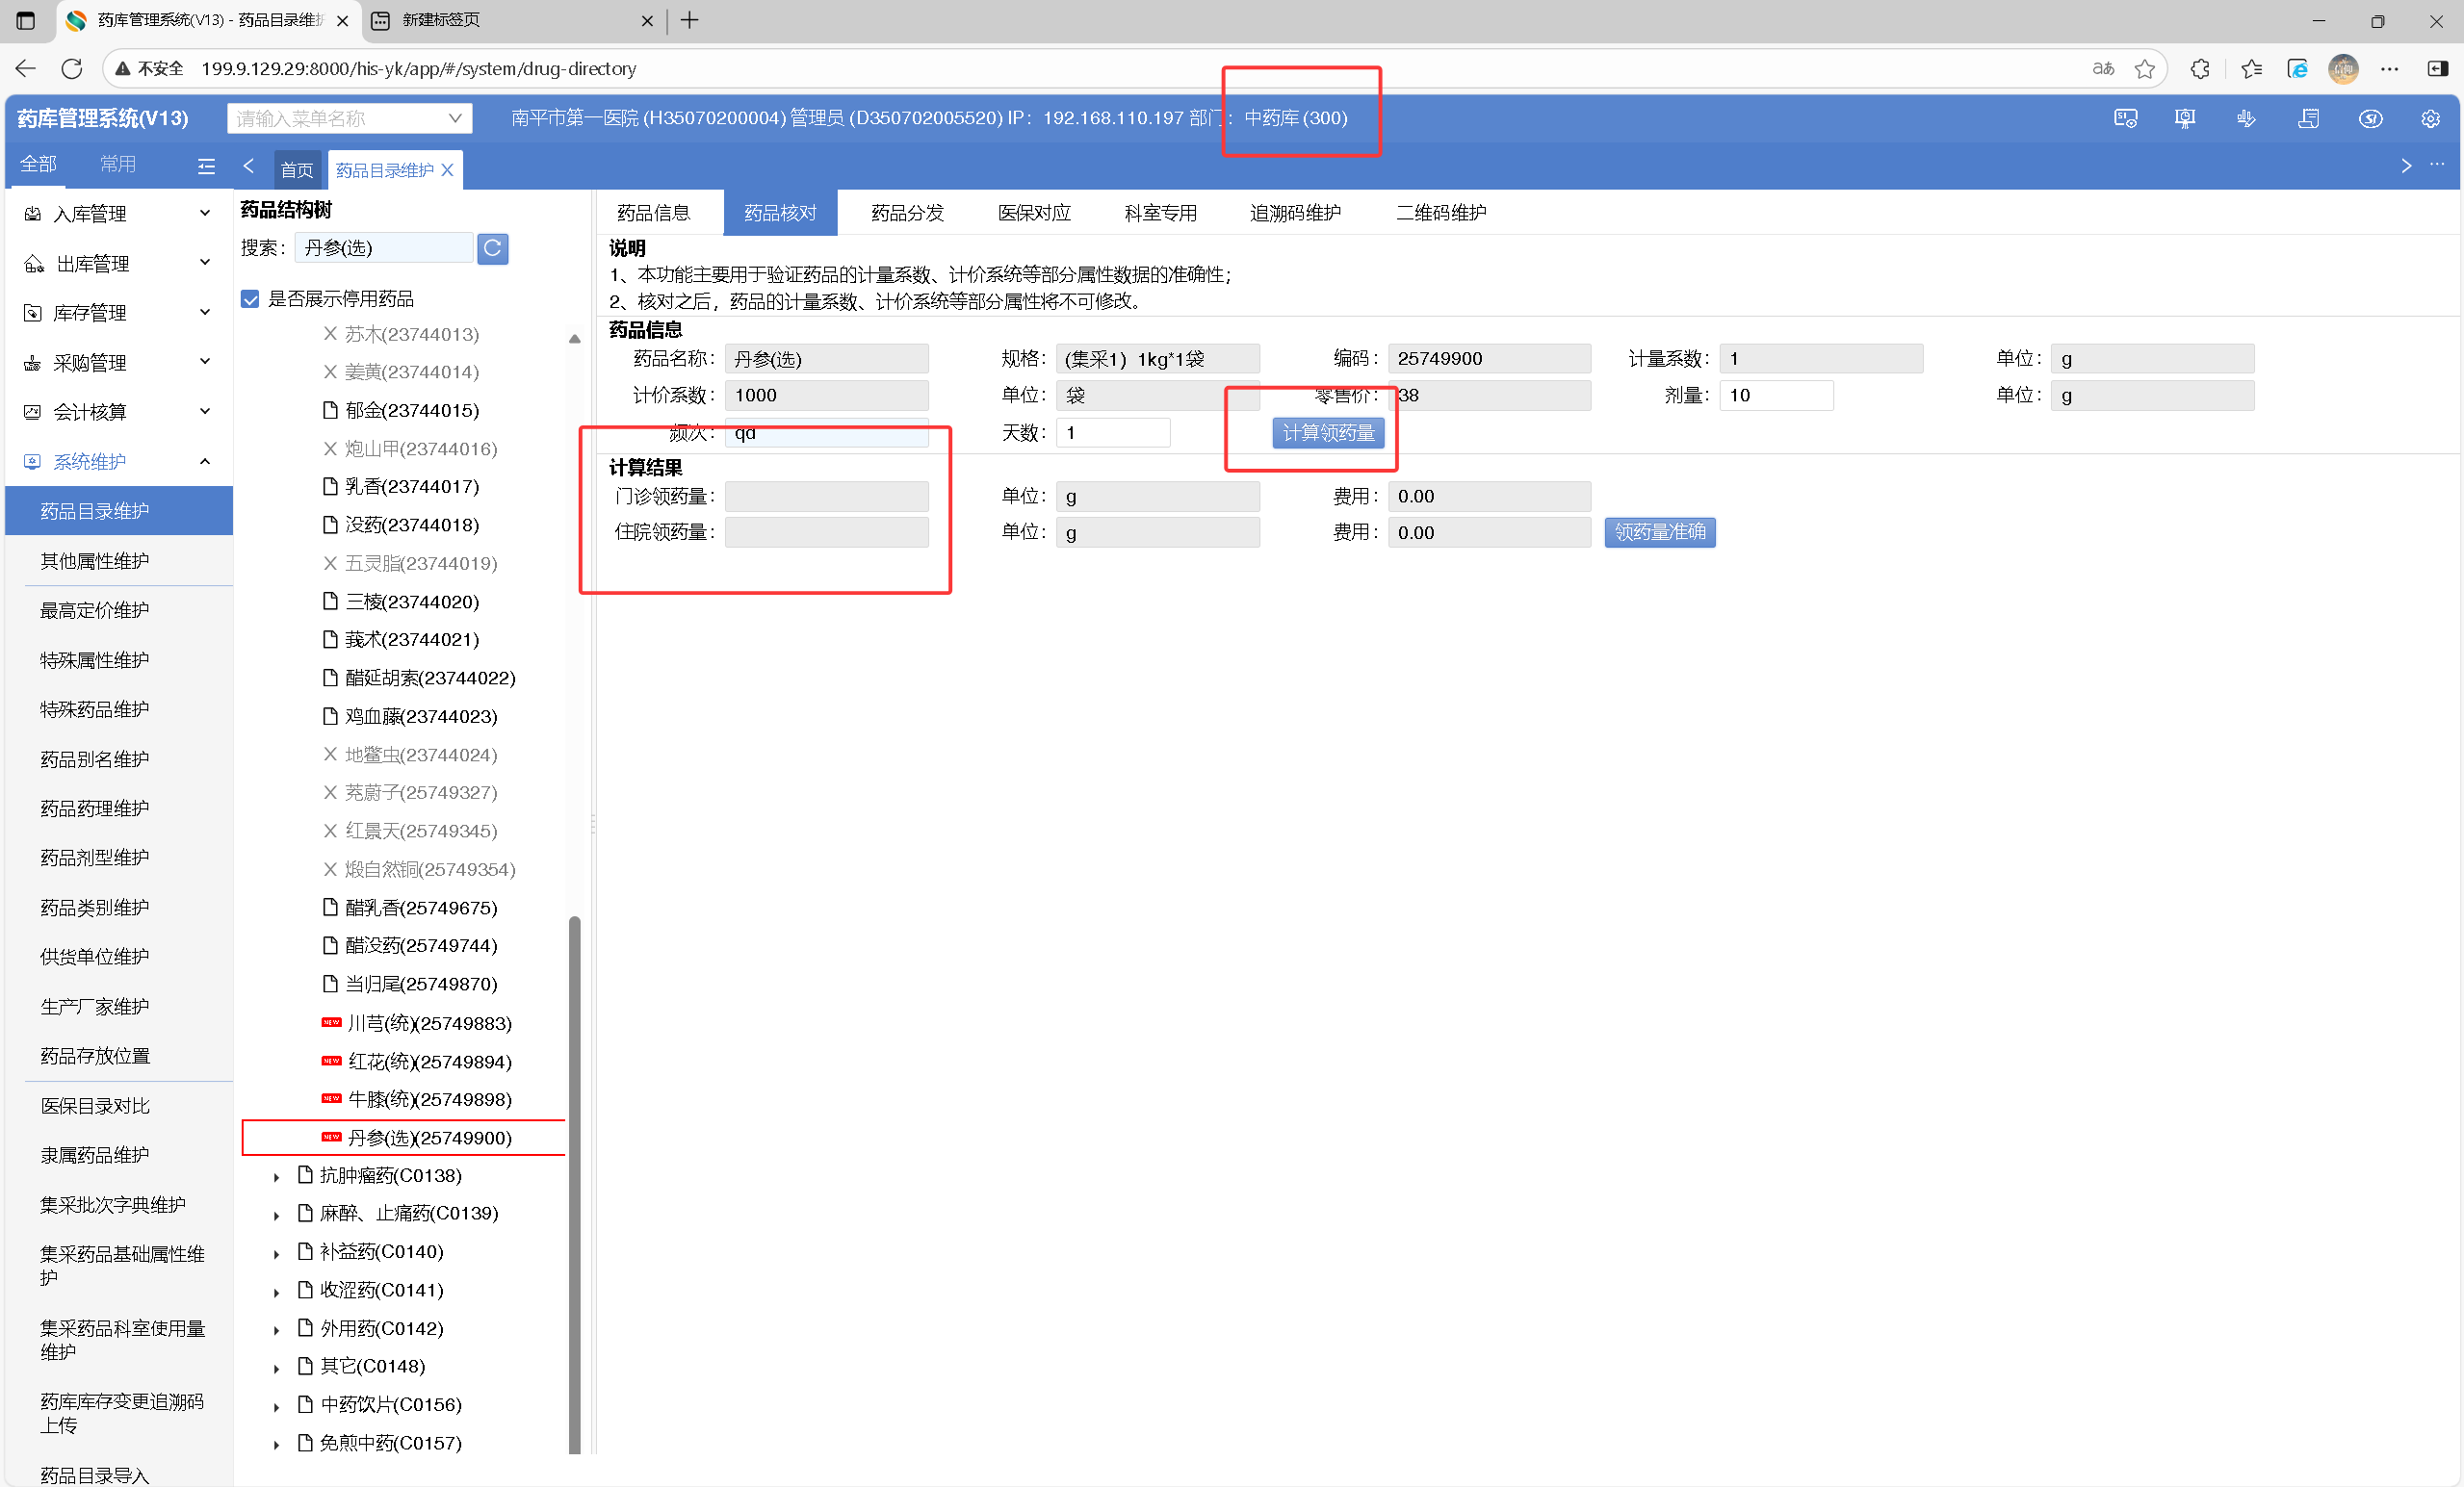The width and height of the screenshot is (2464, 1487).
Task: Uncheck 是否展示停用药品 checkbox
Action: [x=250, y=298]
